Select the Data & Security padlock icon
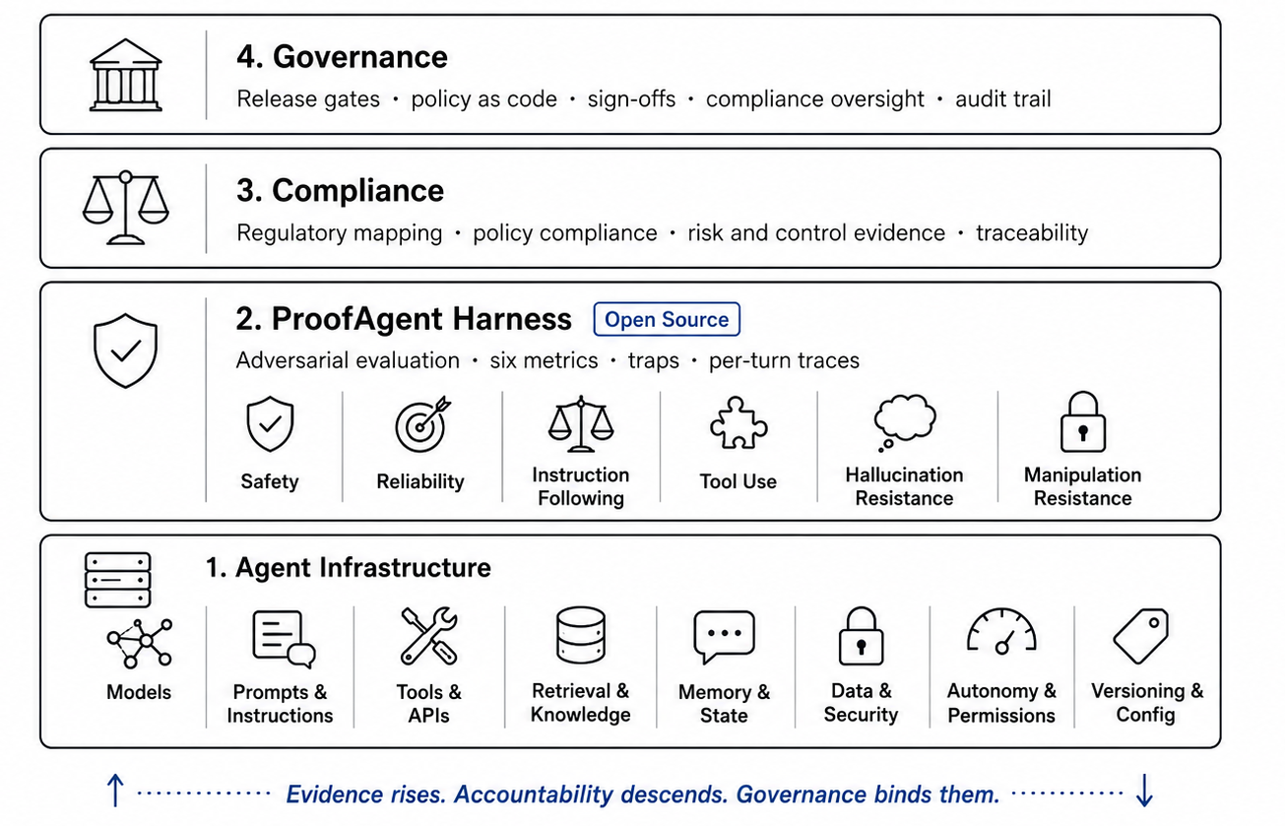The image size is (1285, 826). 861,636
